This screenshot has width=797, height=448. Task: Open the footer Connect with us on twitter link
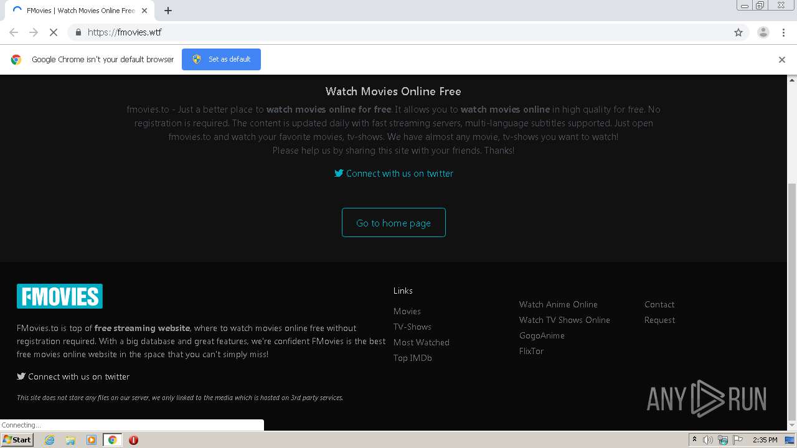tap(73, 376)
